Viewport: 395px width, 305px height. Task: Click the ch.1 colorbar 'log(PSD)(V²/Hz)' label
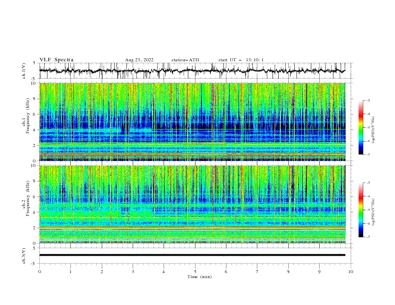click(x=373, y=130)
